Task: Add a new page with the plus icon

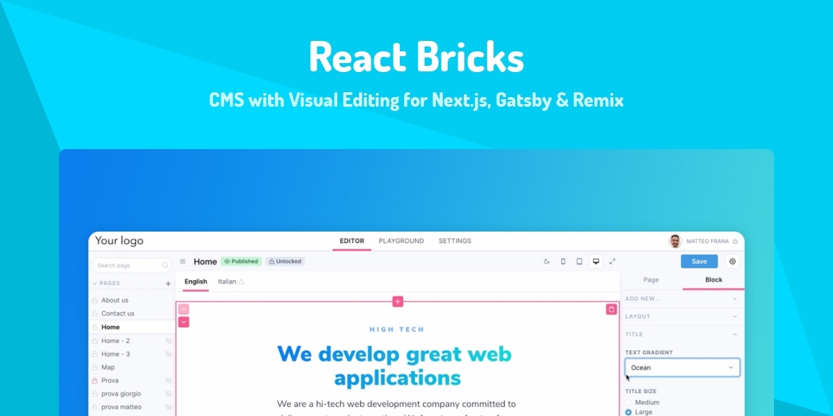Action: (x=169, y=283)
